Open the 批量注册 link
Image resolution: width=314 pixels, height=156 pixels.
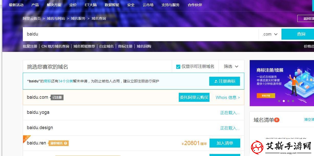(30, 46)
